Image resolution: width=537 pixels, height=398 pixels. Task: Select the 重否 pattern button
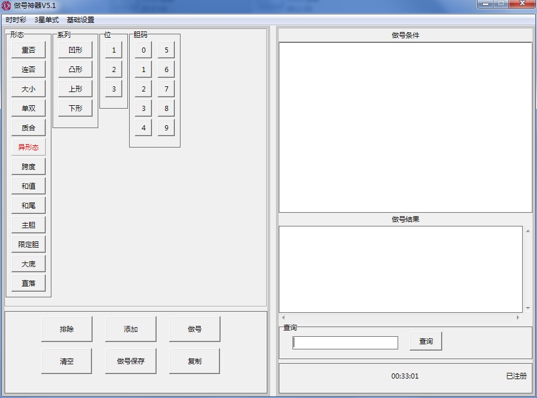(x=29, y=50)
